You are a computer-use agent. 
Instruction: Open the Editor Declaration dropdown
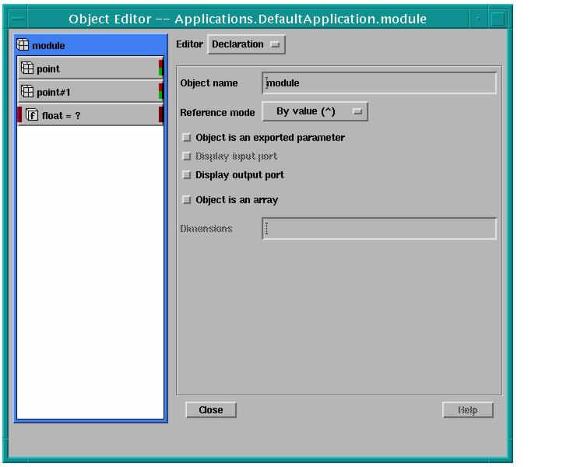point(247,45)
